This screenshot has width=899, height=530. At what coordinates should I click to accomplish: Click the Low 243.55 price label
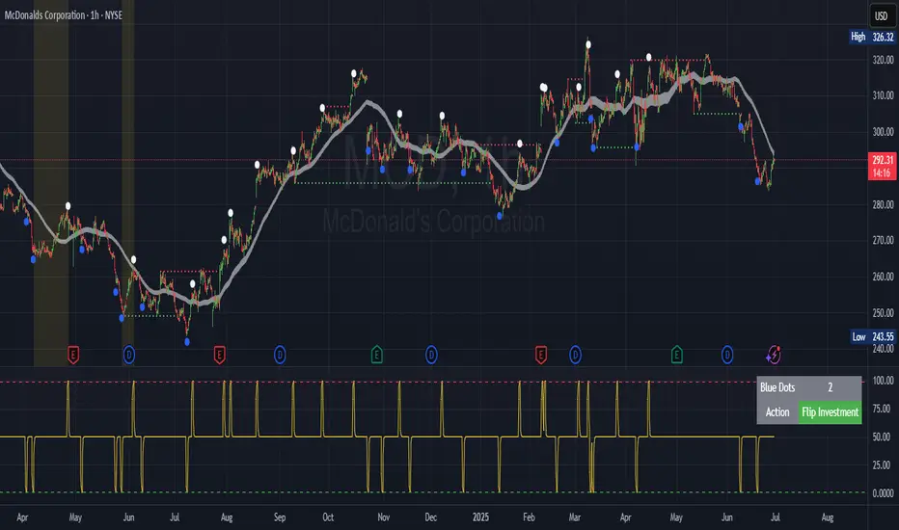[873, 336]
